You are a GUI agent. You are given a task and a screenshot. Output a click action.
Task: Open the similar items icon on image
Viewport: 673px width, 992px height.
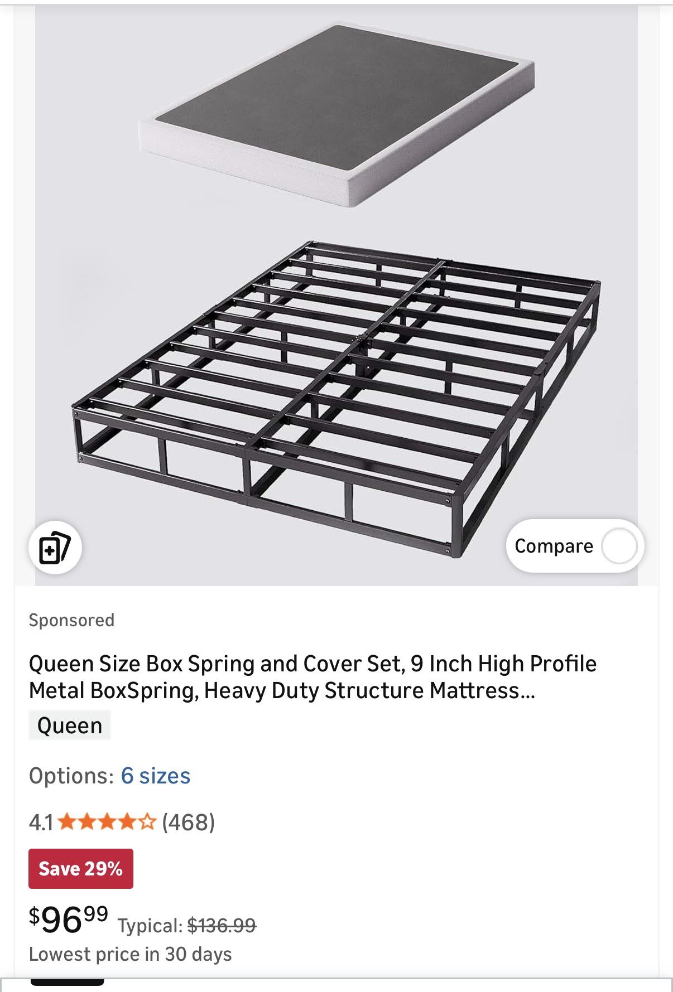pos(55,548)
